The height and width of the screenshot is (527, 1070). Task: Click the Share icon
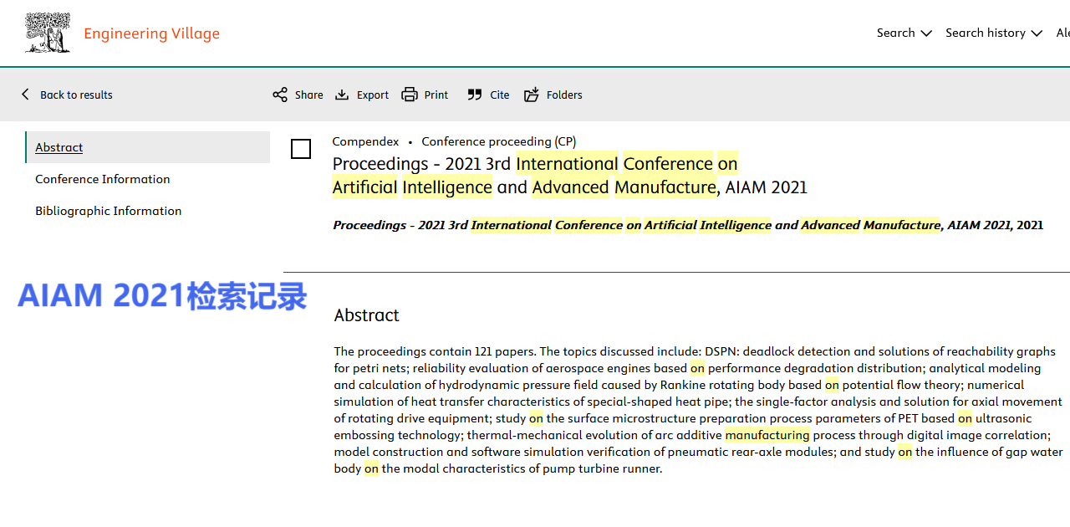click(x=280, y=95)
